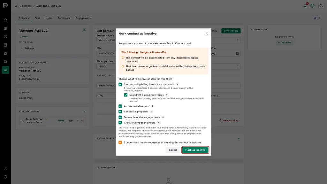Open the user profile avatar icon
This screenshot has height=184, width=327.
click(x=312, y=6)
